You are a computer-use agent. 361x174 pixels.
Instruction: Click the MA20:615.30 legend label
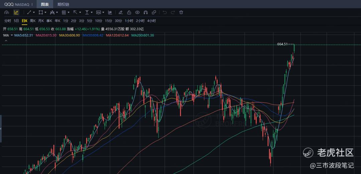46,35
